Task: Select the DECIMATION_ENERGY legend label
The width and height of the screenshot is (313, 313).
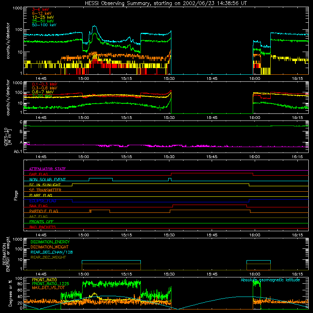Action: tap(50, 242)
